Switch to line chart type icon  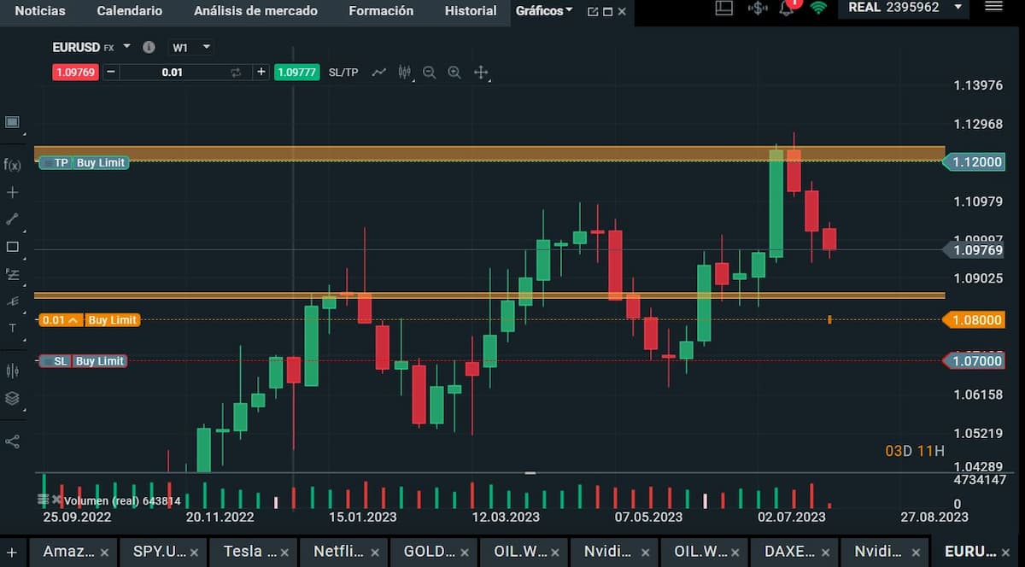(x=379, y=73)
